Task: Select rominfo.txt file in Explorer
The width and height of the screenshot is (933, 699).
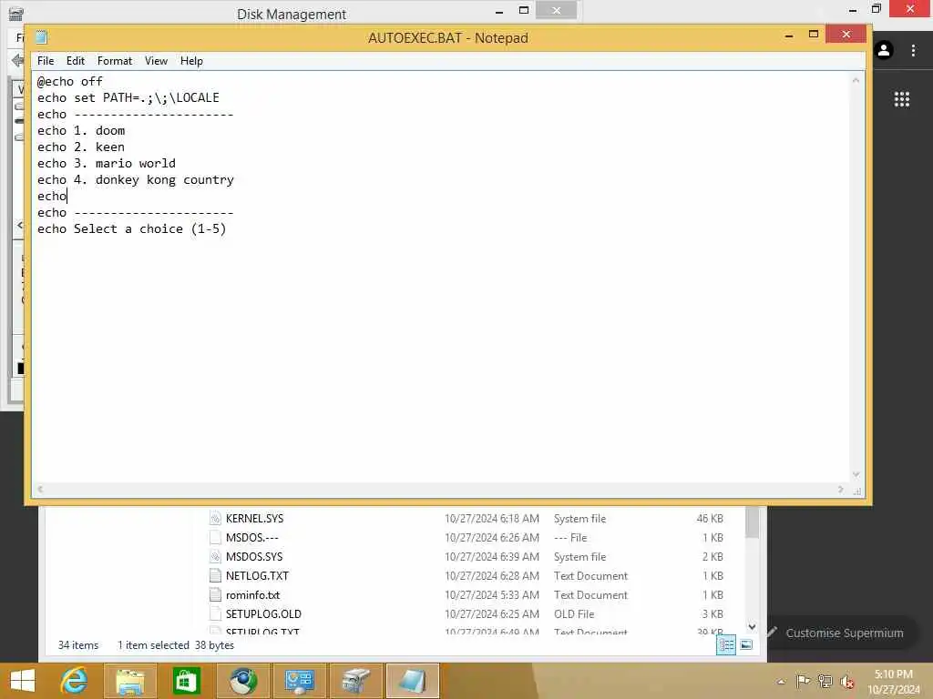Action: pyautogui.click(x=252, y=595)
